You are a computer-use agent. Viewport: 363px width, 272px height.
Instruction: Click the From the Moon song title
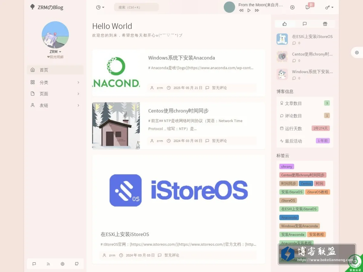(261, 5)
